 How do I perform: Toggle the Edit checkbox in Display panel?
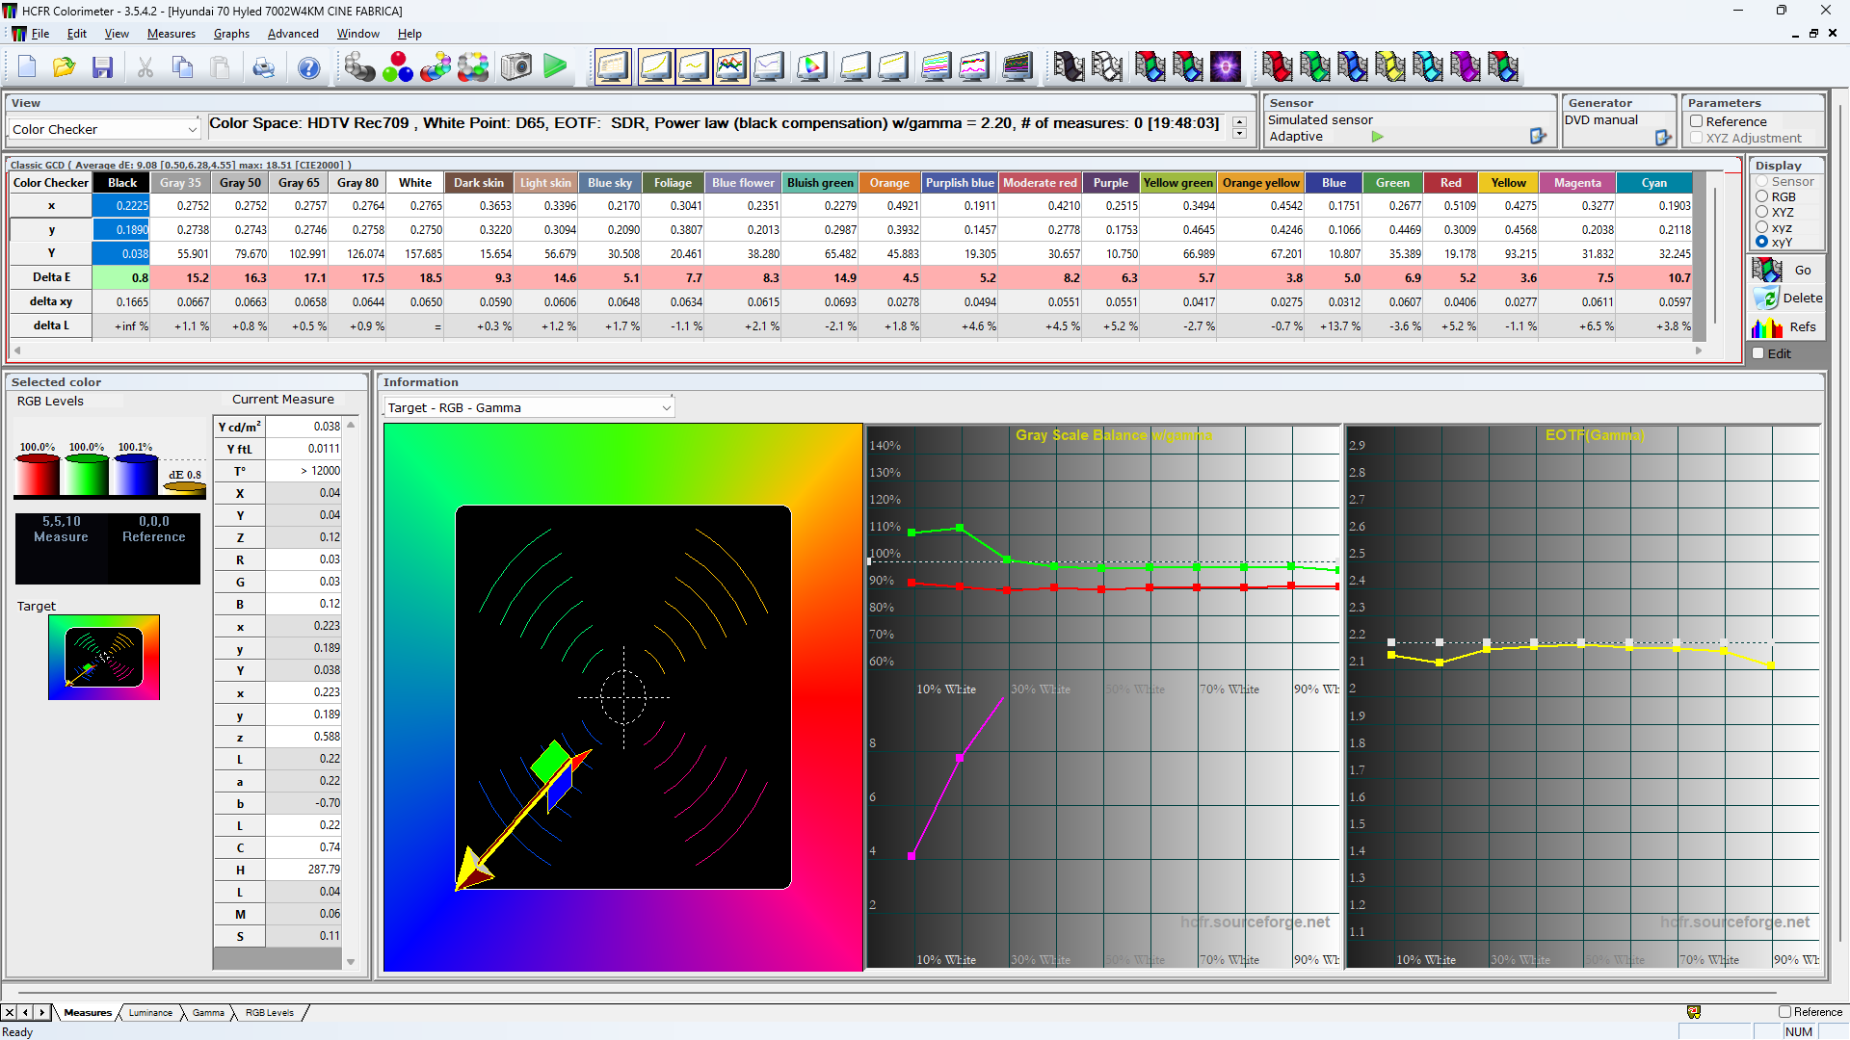point(1758,353)
